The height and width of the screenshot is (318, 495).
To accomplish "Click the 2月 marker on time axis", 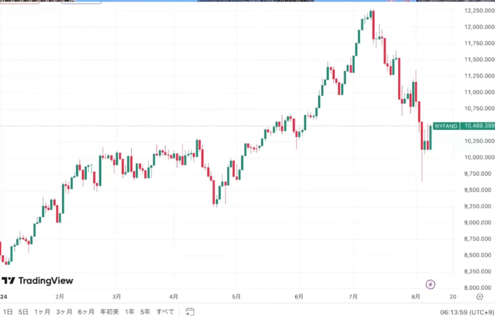I will (x=60, y=297).
